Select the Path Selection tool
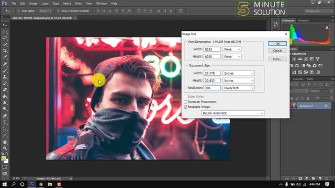Screen dimensions: 335x188 click(5, 129)
